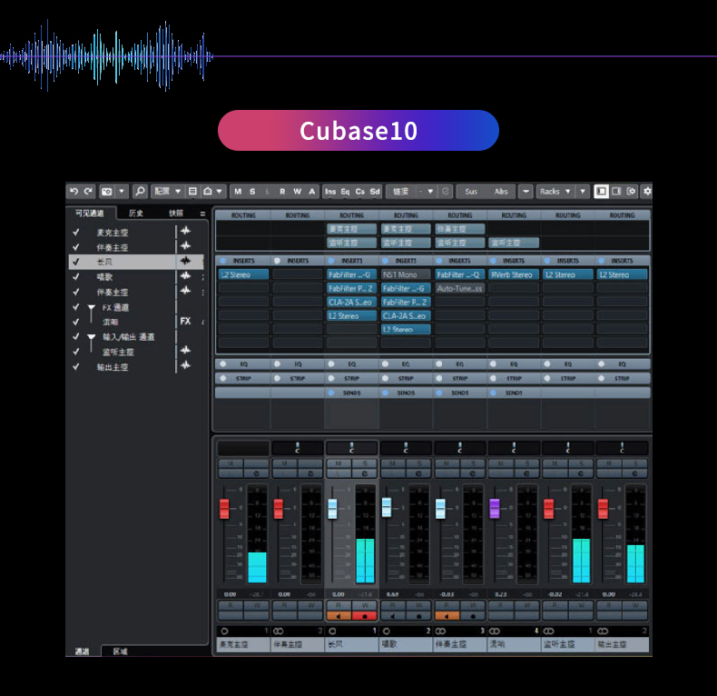
Task: Click the red record-enable button on 长风 channel
Action: [365, 616]
